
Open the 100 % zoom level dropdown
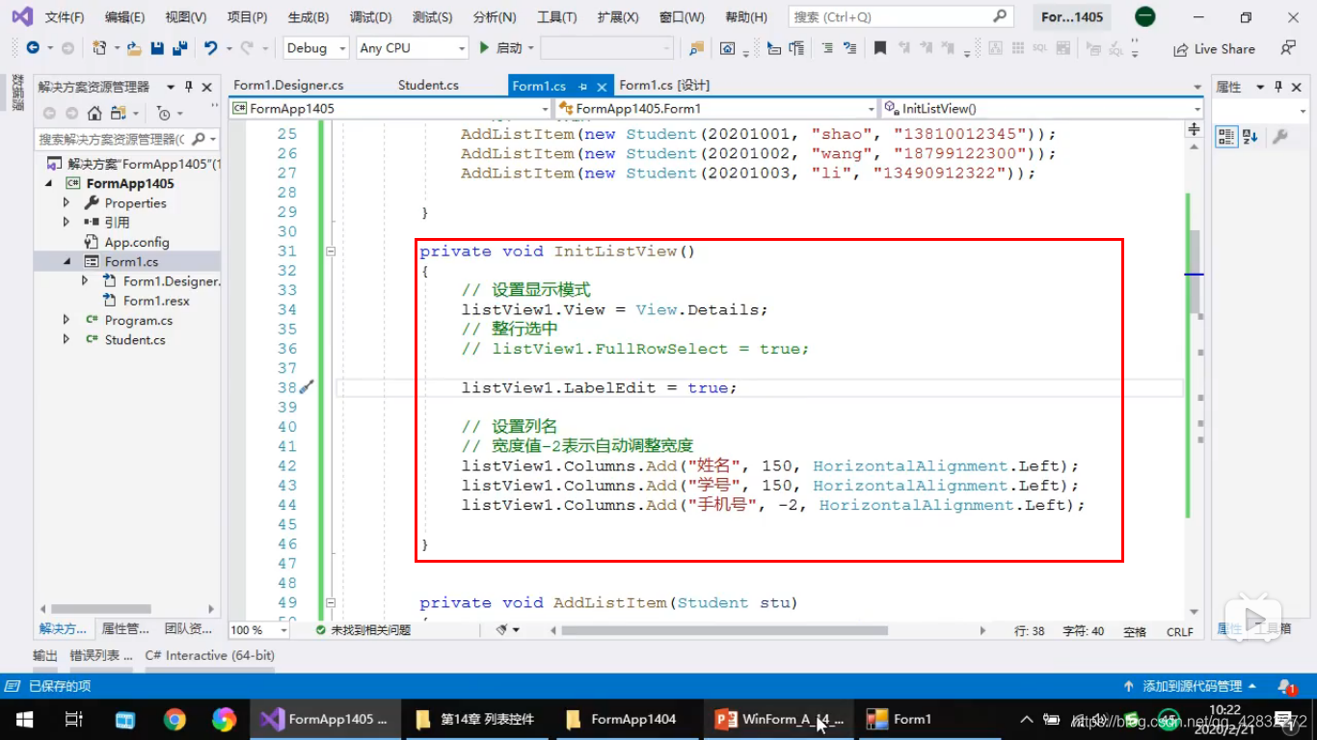coord(258,630)
